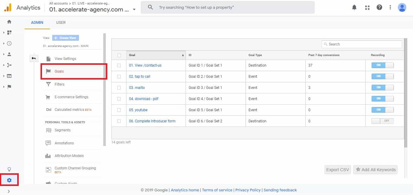This screenshot has height=195, width=413.
Task: Click the Help question mark icon
Action: pos(379,8)
